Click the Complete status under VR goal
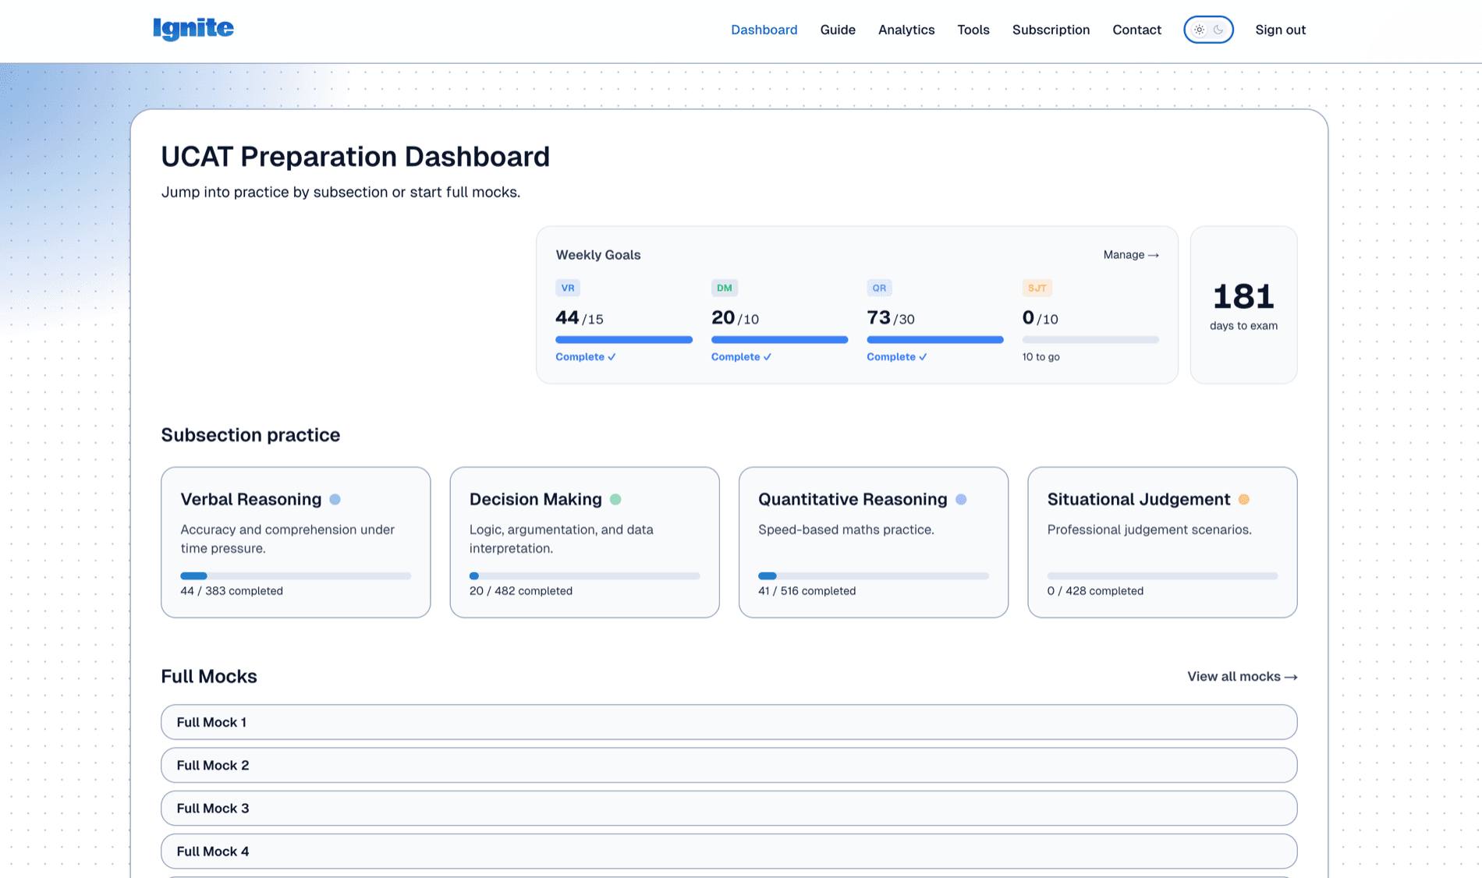The height and width of the screenshot is (878, 1482). (586, 356)
